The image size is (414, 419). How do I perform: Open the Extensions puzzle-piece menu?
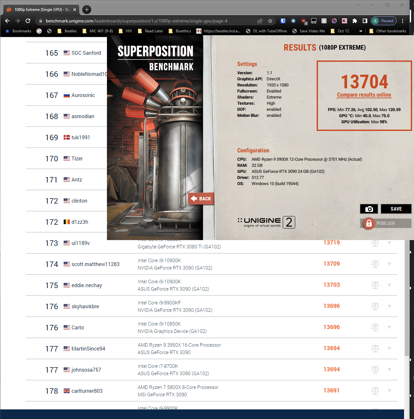click(354, 21)
